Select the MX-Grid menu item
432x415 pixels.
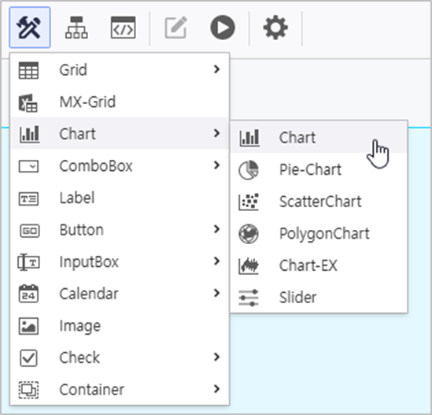(120, 102)
